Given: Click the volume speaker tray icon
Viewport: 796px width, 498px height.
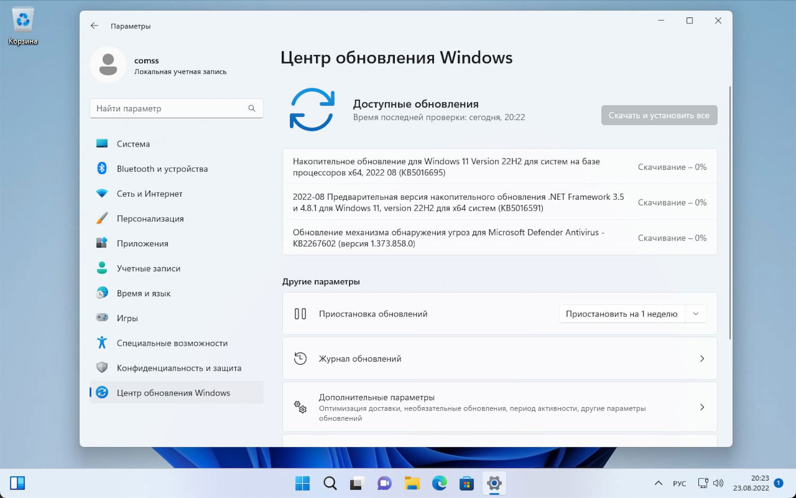Looking at the screenshot, I should tap(719, 483).
